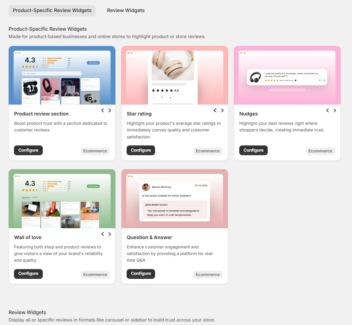Click the Ecommerce label under Star rating
Screen dimensions: 352x325
[x=207, y=151]
